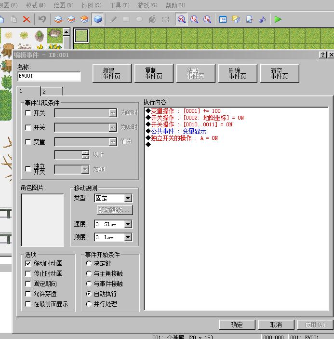Open the 类型 movement type dropdown
The width and height of the screenshot is (334, 339).
128,198
